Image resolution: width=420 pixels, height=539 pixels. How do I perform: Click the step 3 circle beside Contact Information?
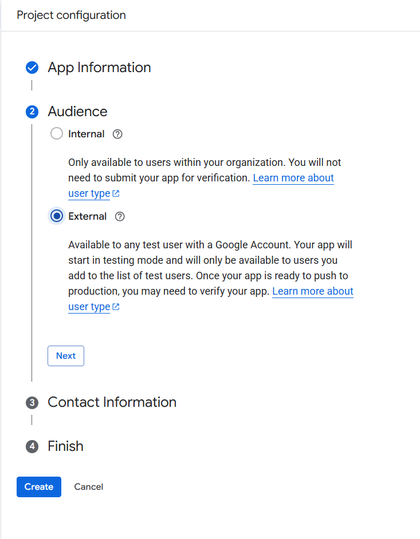click(32, 402)
